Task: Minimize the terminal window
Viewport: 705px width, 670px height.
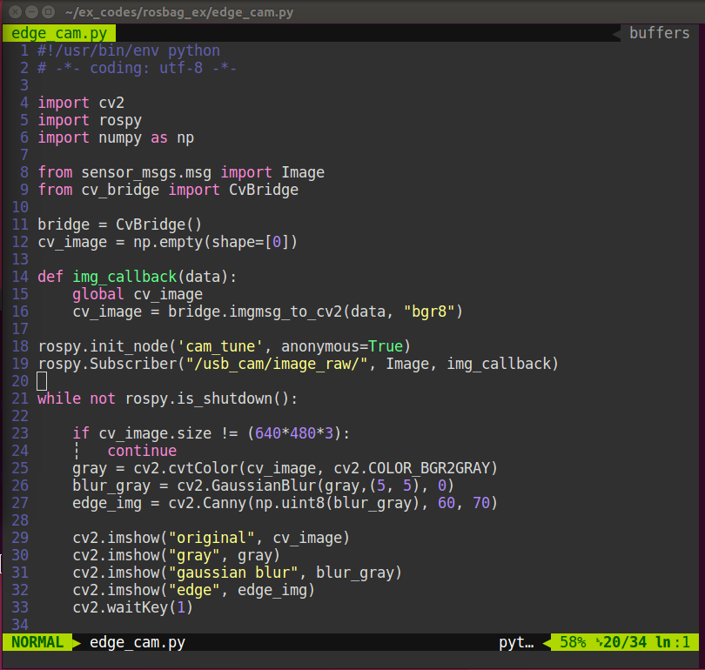Action: 31,12
